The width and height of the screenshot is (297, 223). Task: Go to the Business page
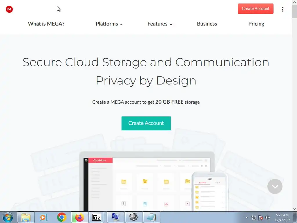[207, 24]
